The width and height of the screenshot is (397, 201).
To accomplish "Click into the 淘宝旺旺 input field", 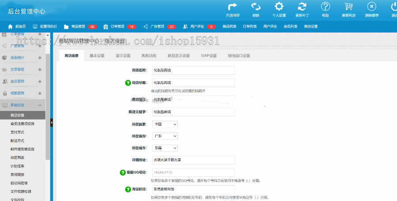I will (x=194, y=189).
